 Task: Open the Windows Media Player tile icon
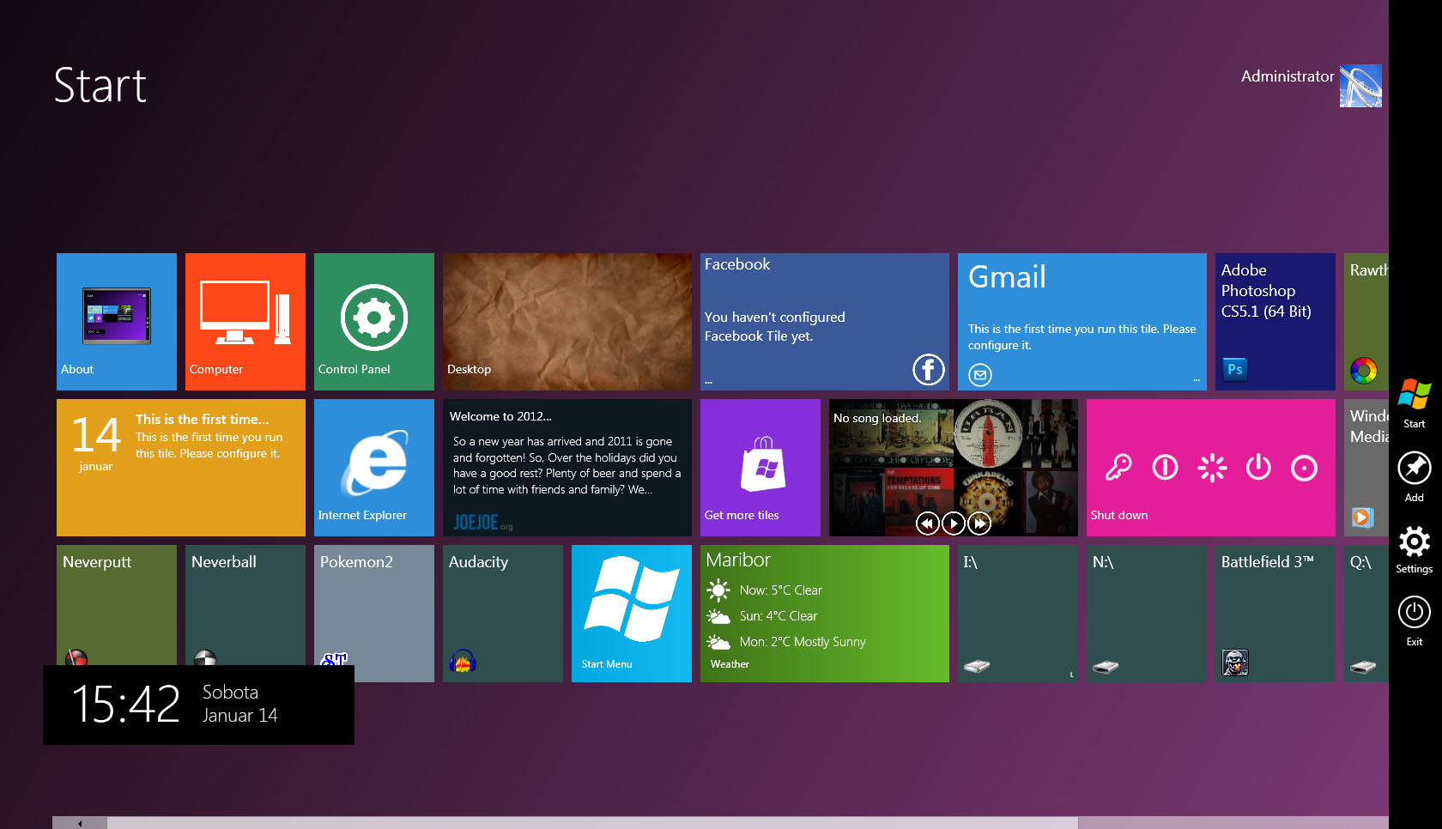[x=1363, y=517]
